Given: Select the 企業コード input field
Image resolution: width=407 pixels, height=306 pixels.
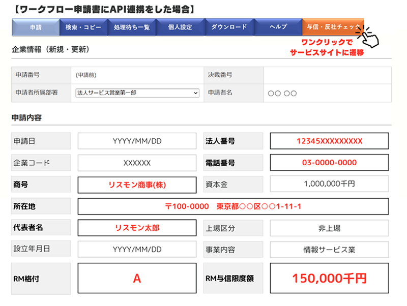Looking at the screenshot, I should coord(137,163).
